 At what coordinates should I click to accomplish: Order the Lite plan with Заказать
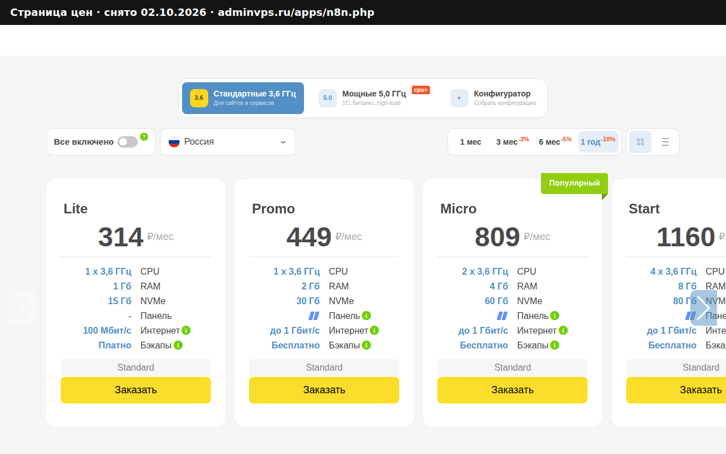(136, 390)
